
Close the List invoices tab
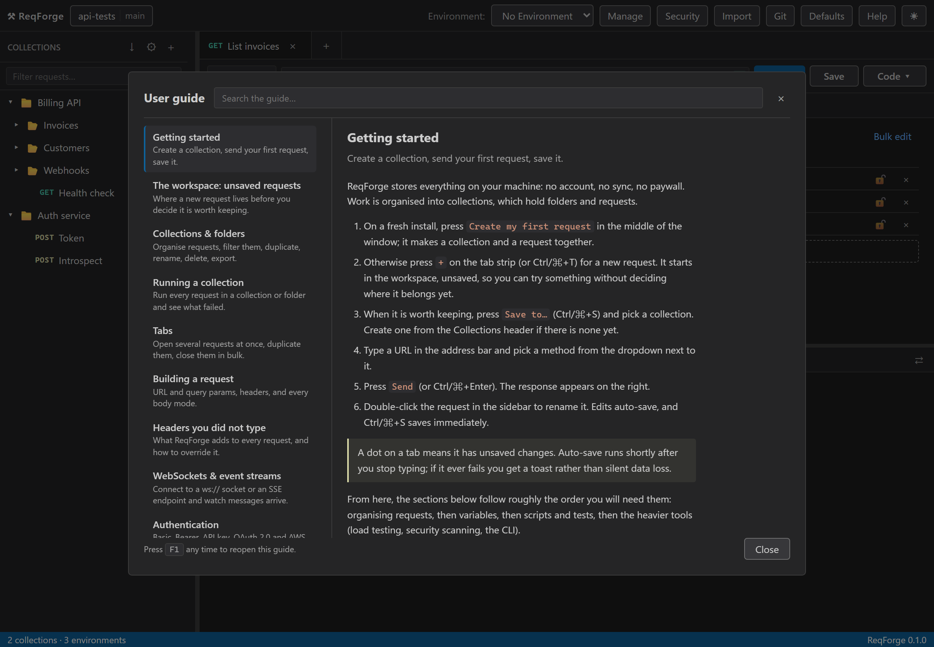click(x=293, y=46)
